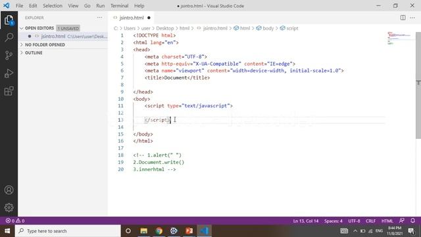Click the body breadcrumb symbol
Image resolution: width=421 pixels, height=237 pixels.
265,28
